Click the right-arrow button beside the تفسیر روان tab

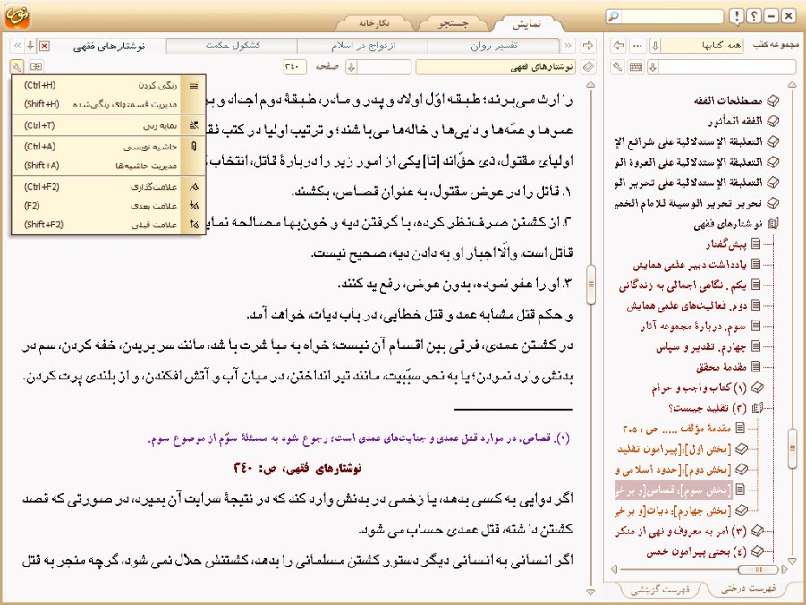tap(588, 46)
